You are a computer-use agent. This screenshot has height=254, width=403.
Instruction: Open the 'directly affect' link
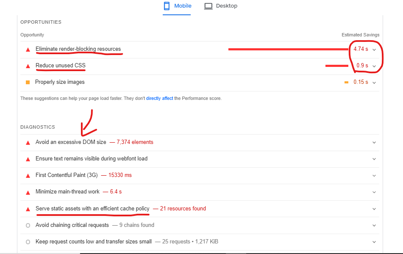click(x=159, y=98)
